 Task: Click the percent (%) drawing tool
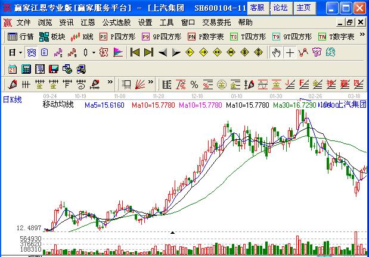[194, 84]
